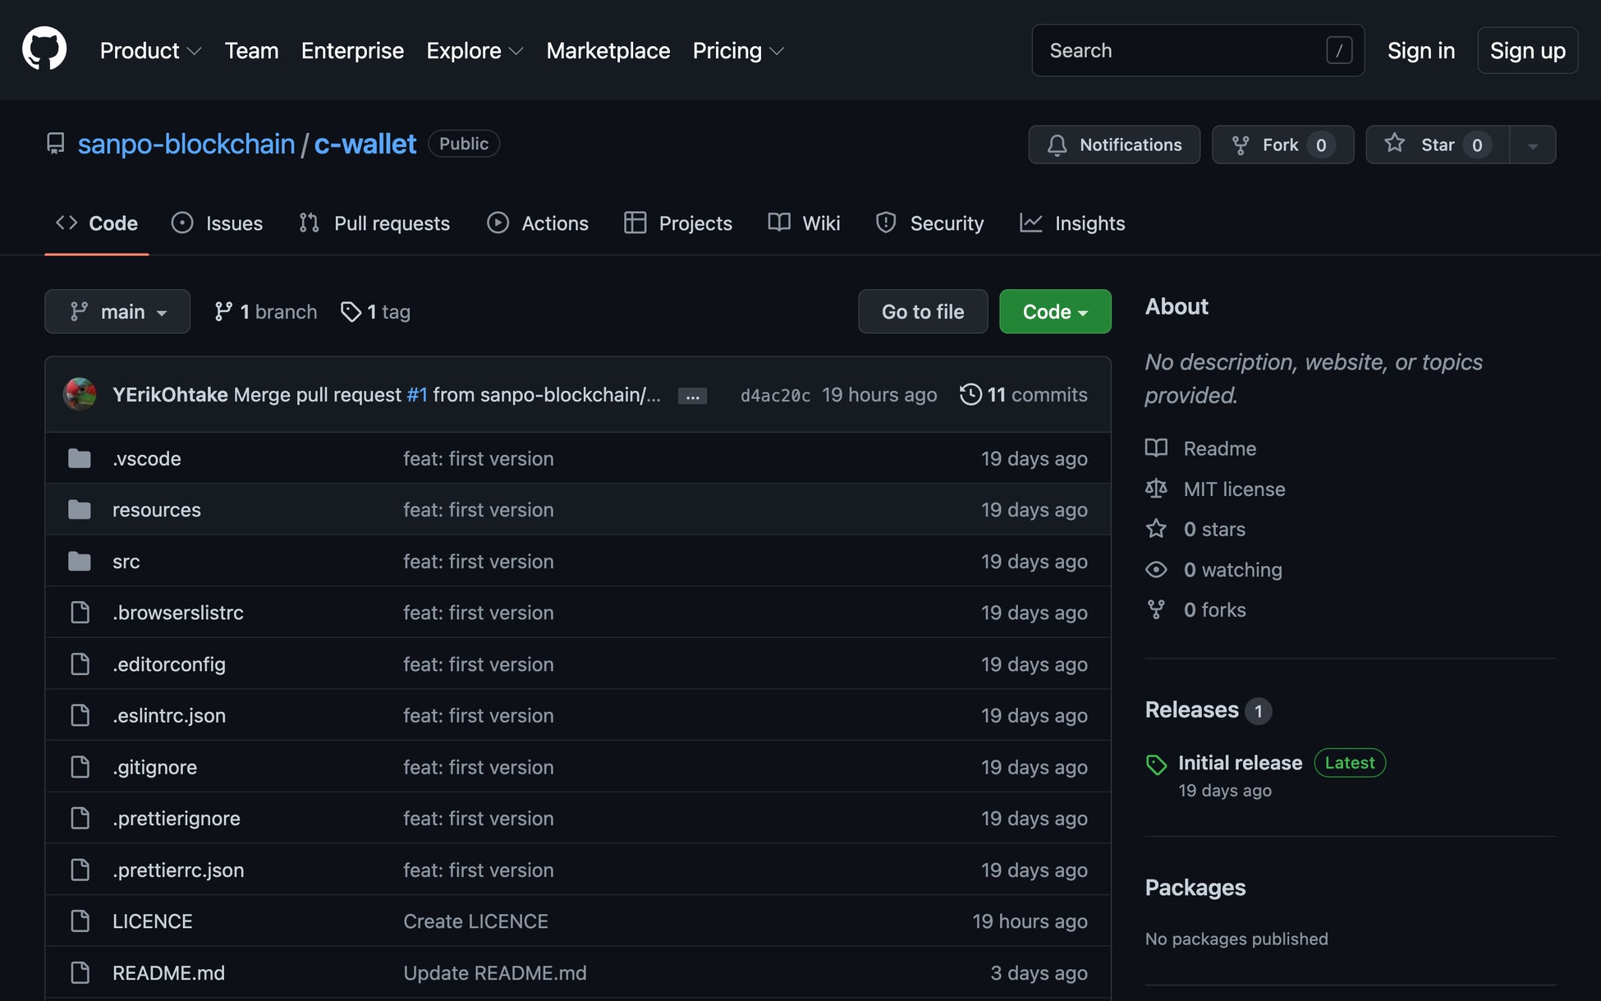View the 1 tag link

375,311
